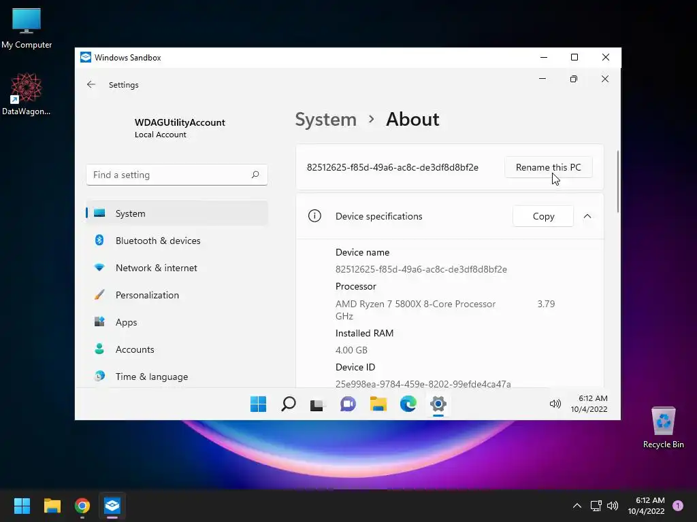
Task: Open the DataWagon desktop shortcut
Action: [x=27, y=94]
